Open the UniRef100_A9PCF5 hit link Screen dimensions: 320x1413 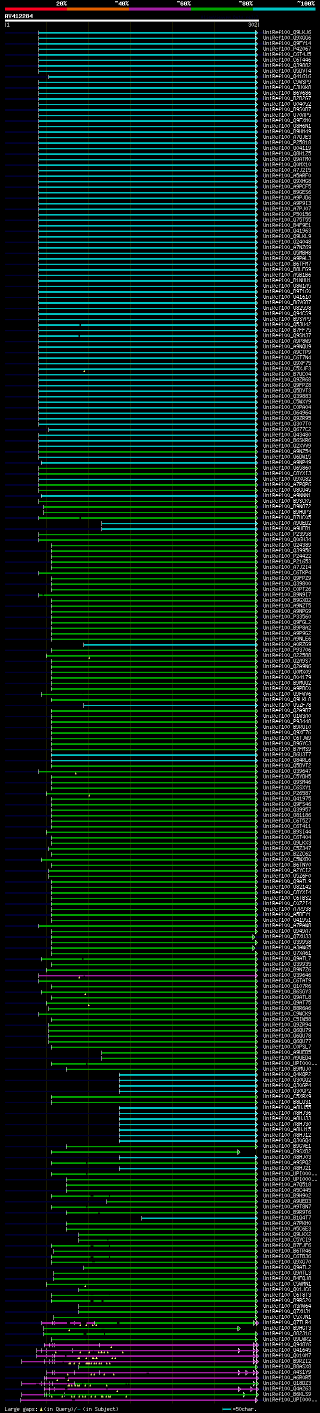click(287, 186)
